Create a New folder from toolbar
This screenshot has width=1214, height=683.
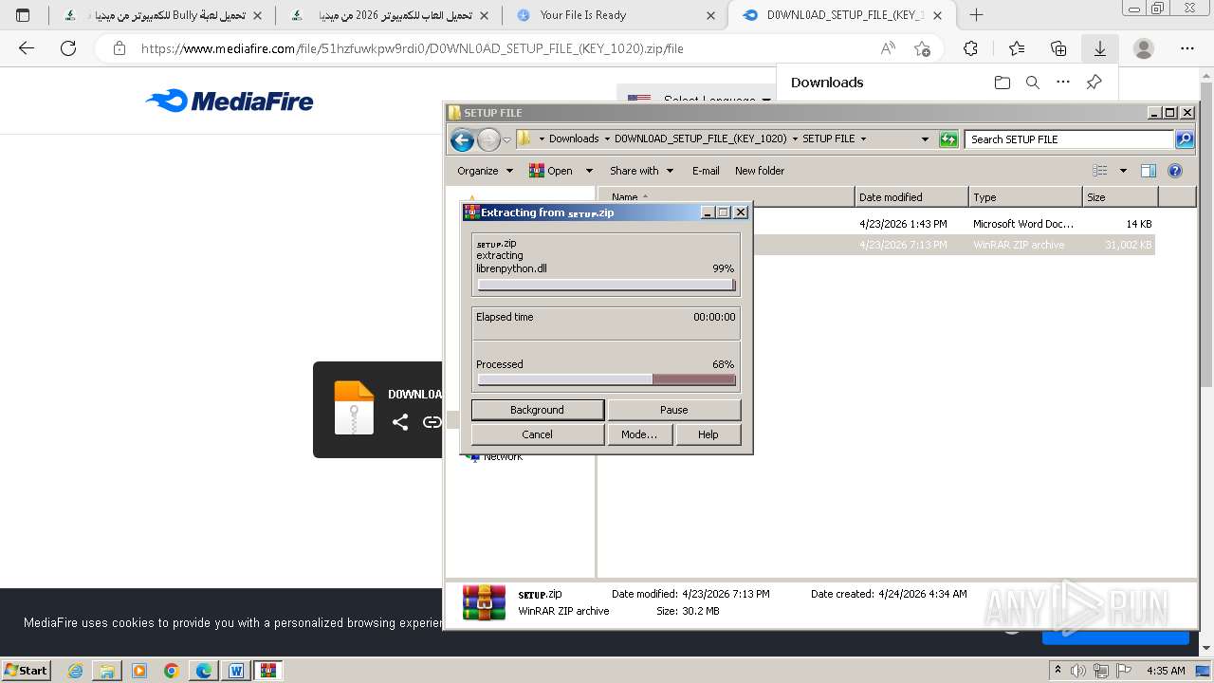tap(760, 171)
